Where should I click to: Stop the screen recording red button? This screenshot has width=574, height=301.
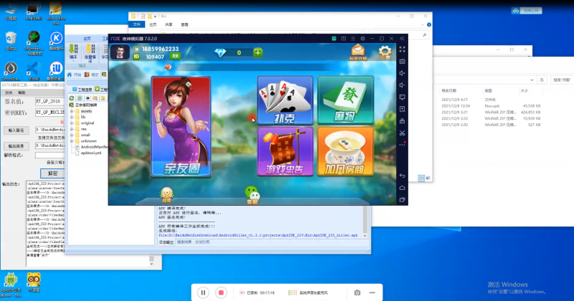(221, 292)
